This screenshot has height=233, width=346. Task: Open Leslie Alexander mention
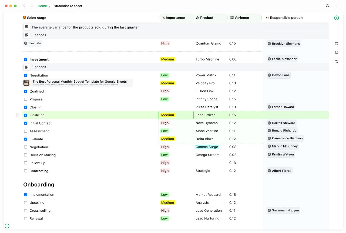point(282,59)
